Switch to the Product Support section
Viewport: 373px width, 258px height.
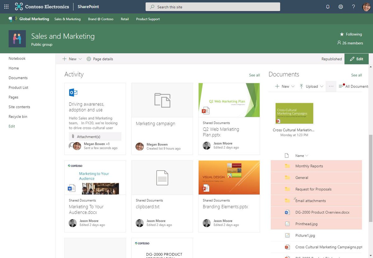click(148, 19)
